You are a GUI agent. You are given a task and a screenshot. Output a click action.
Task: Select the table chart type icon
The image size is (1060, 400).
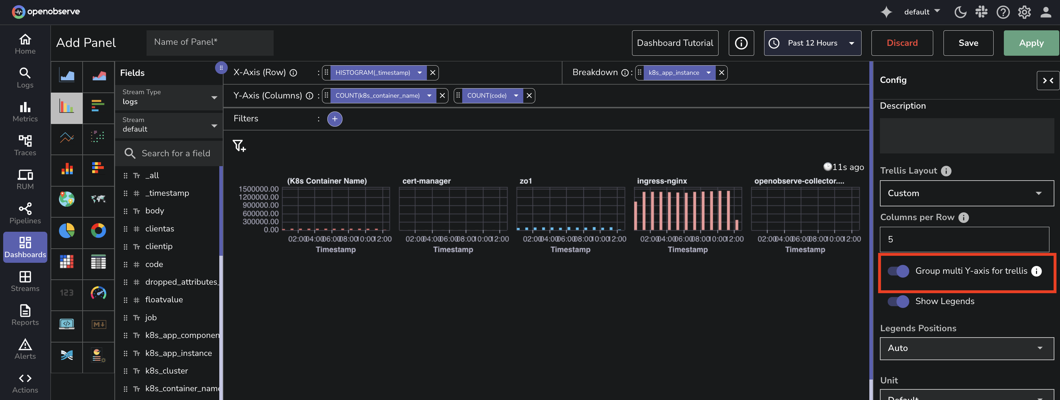[x=99, y=261]
